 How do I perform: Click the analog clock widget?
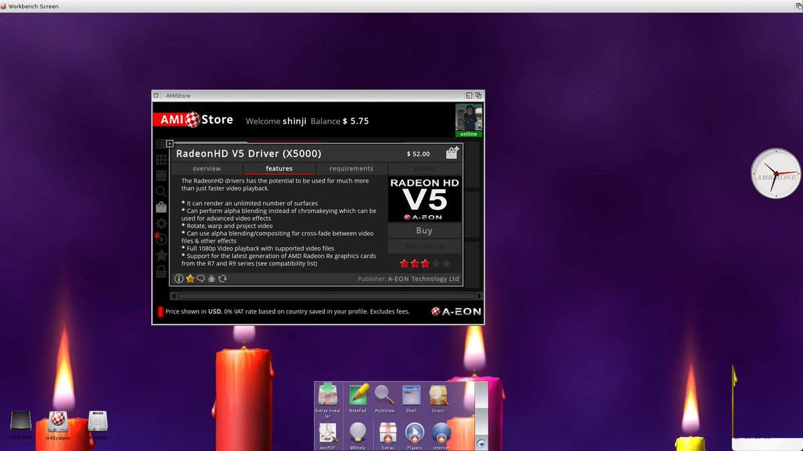tap(775, 174)
